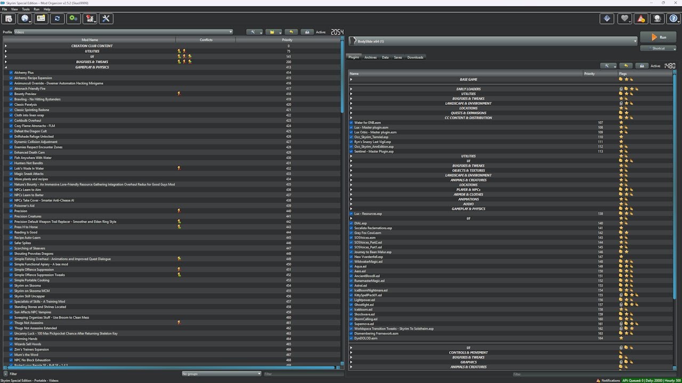
Task: Open the BodySlide x64 executable dropdown
Action: click(x=493, y=41)
